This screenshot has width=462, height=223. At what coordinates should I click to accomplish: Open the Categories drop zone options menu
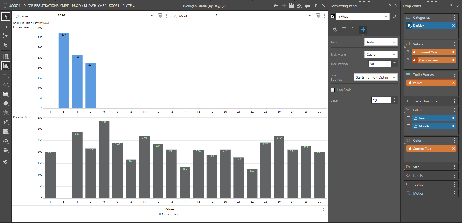pos(454,18)
